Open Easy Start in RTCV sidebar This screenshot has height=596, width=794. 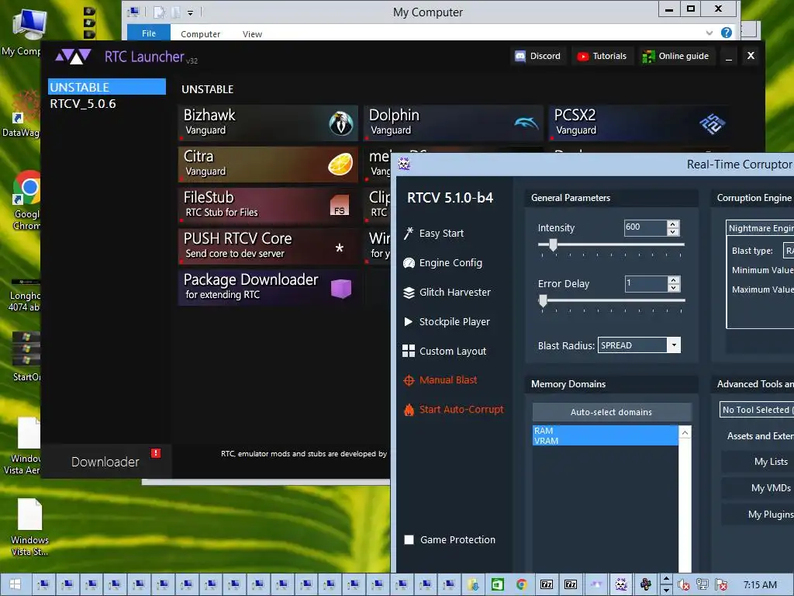tap(441, 233)
